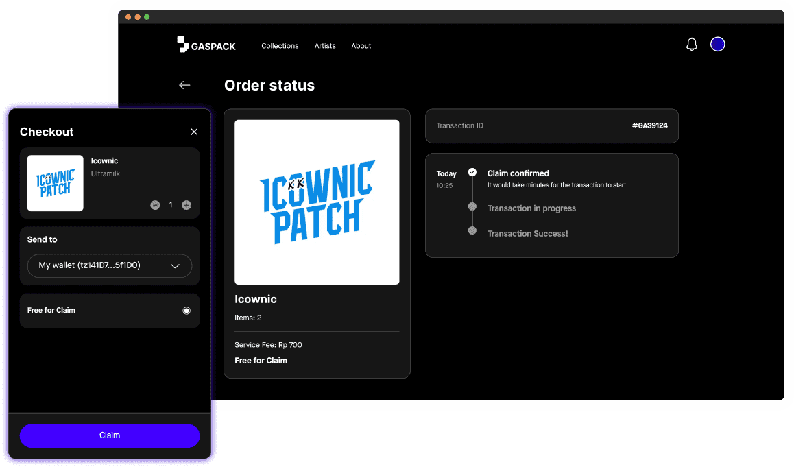Open the Icownic thumbnail in Checkout
The height and width of the screenshot is (467, 794).
coord(56,183)
